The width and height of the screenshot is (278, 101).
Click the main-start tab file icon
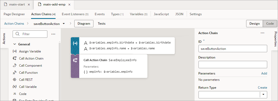[6, 4]
